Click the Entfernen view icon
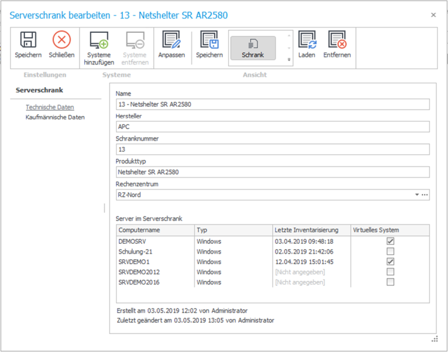Screen dimensions: 448x352 tap(337, 41)
